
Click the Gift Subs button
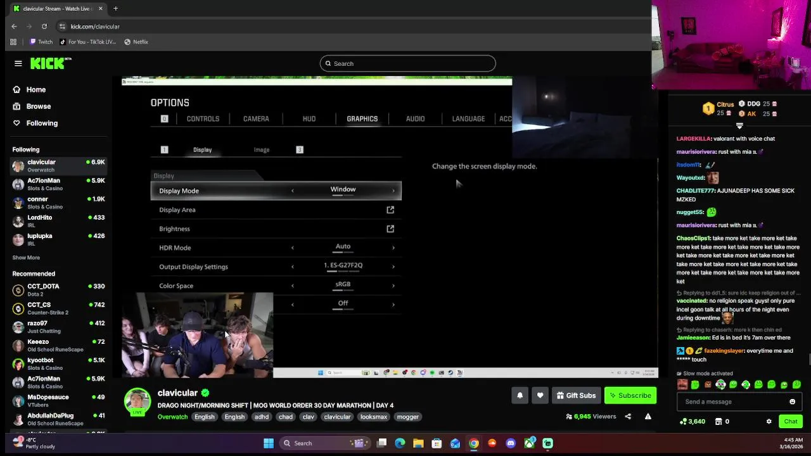pyautogui.click(x=576, y=395)
